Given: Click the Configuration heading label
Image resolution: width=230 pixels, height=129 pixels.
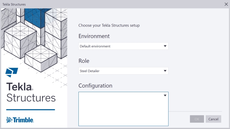Looking at the screenshot, I should pyautogui.click(x=95, y=85).
